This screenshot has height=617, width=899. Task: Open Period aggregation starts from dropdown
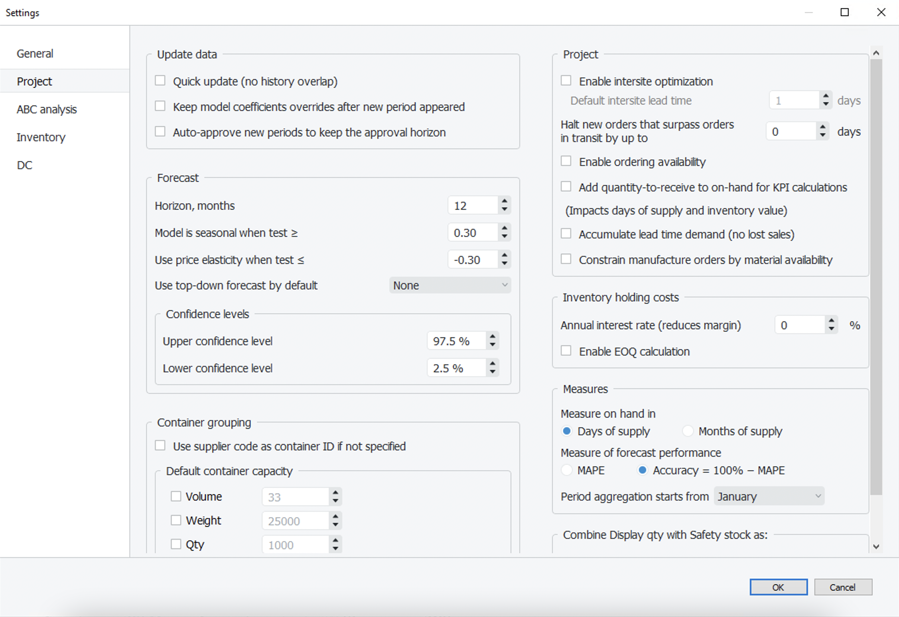[x=769, y=496]
